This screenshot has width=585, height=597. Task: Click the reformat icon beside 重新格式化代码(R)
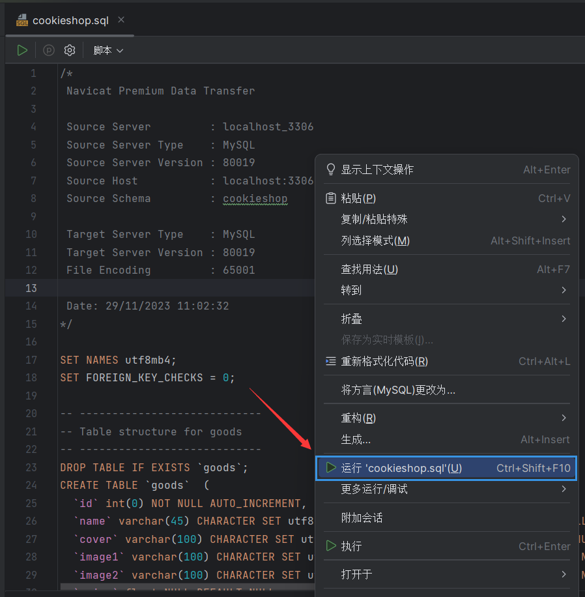pos(330,360)
